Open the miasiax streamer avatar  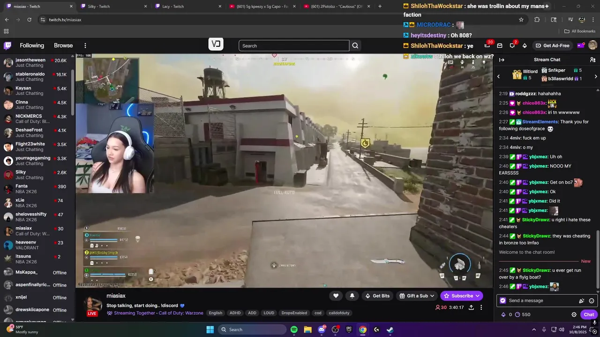pos(92,304)
